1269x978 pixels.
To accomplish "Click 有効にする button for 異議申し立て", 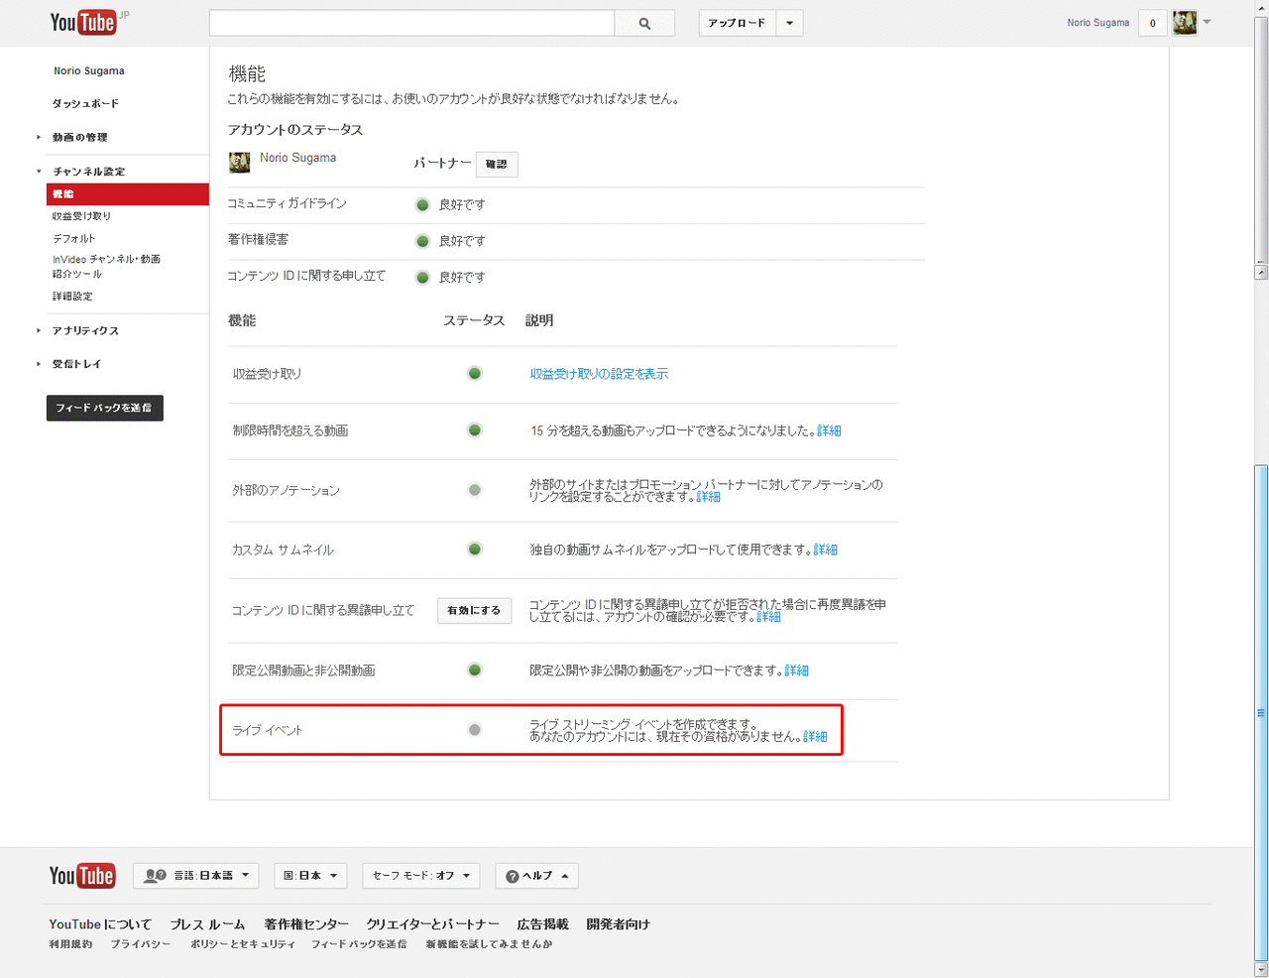I will coord(474,610).
